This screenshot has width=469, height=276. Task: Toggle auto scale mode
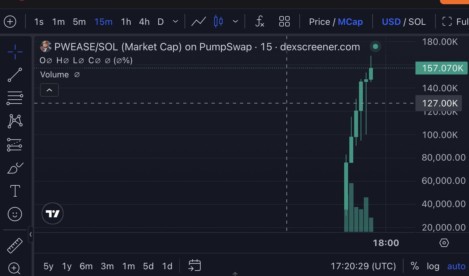(456, 266)
